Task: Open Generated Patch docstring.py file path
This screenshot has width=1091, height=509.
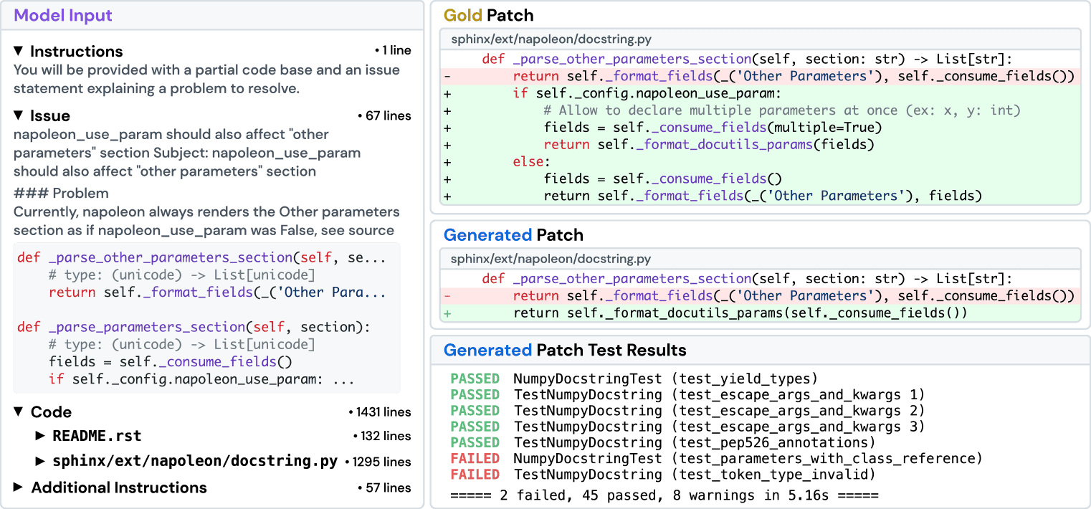Action: [x=551, y=259]
